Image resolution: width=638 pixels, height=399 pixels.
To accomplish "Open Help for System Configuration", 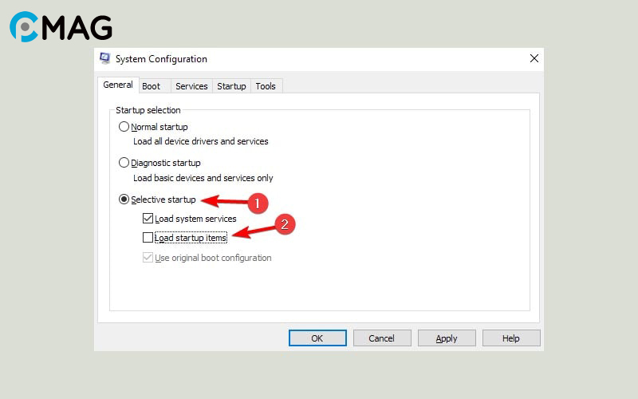I will 511,338.
